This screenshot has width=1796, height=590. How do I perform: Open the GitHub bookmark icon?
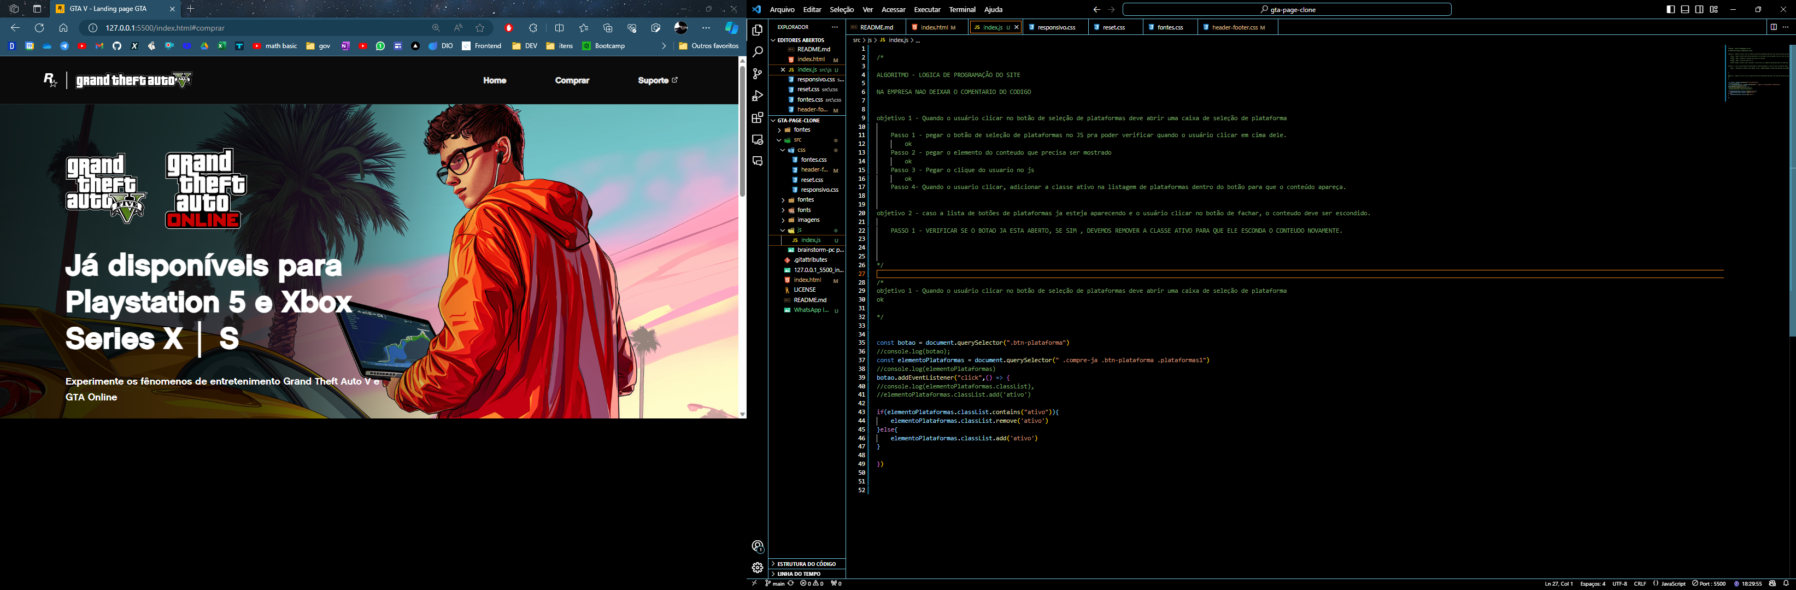pyautogui.click(x=116, y=46)
